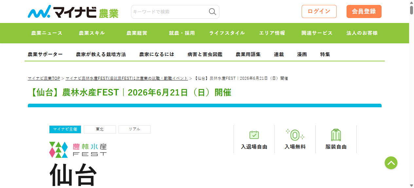Click the 農林水産FEST event logo

click(78, 150)
